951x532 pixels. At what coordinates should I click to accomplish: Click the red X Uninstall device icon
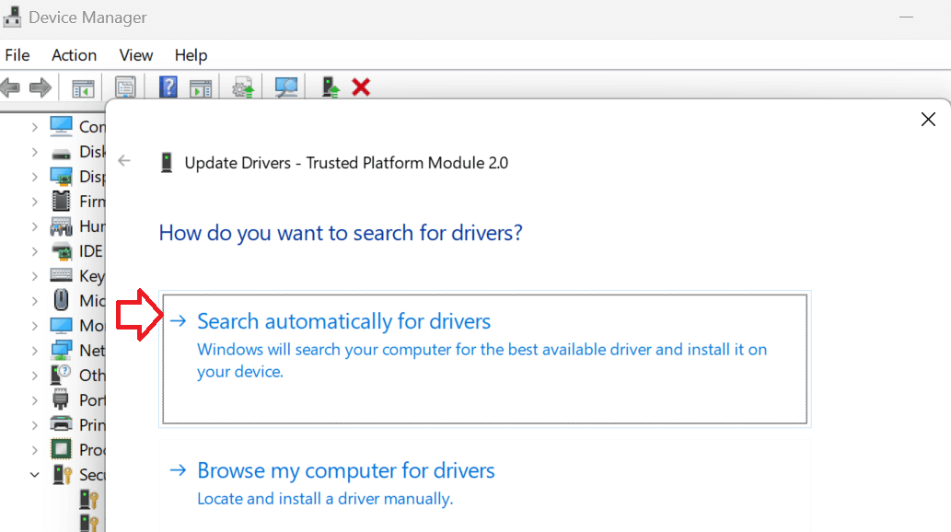coord(361,87)
